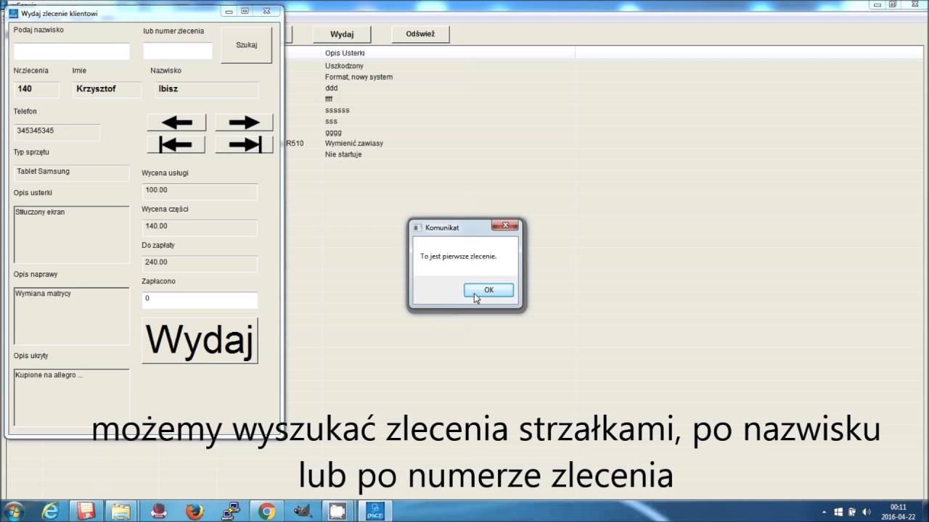This screenshot has width=929, height=522.
Task: Maximize the Wydaj zlecenie klientowi window
Action: pyautogui.click(x=245, y=12)
